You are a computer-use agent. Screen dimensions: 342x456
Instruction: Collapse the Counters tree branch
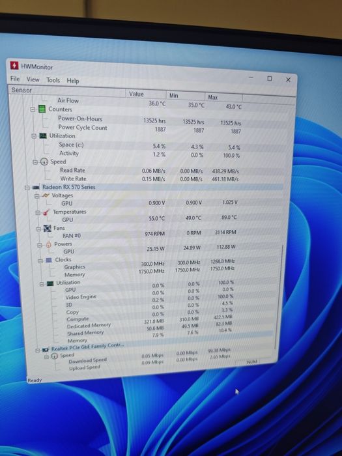coord(33,109)
